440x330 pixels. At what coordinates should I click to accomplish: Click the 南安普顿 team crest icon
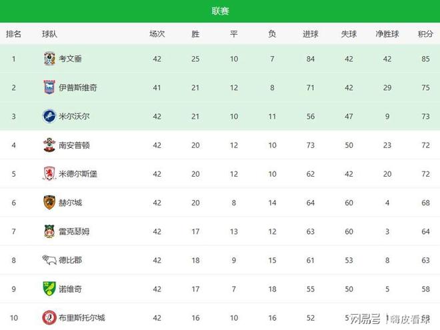(49, 145)
